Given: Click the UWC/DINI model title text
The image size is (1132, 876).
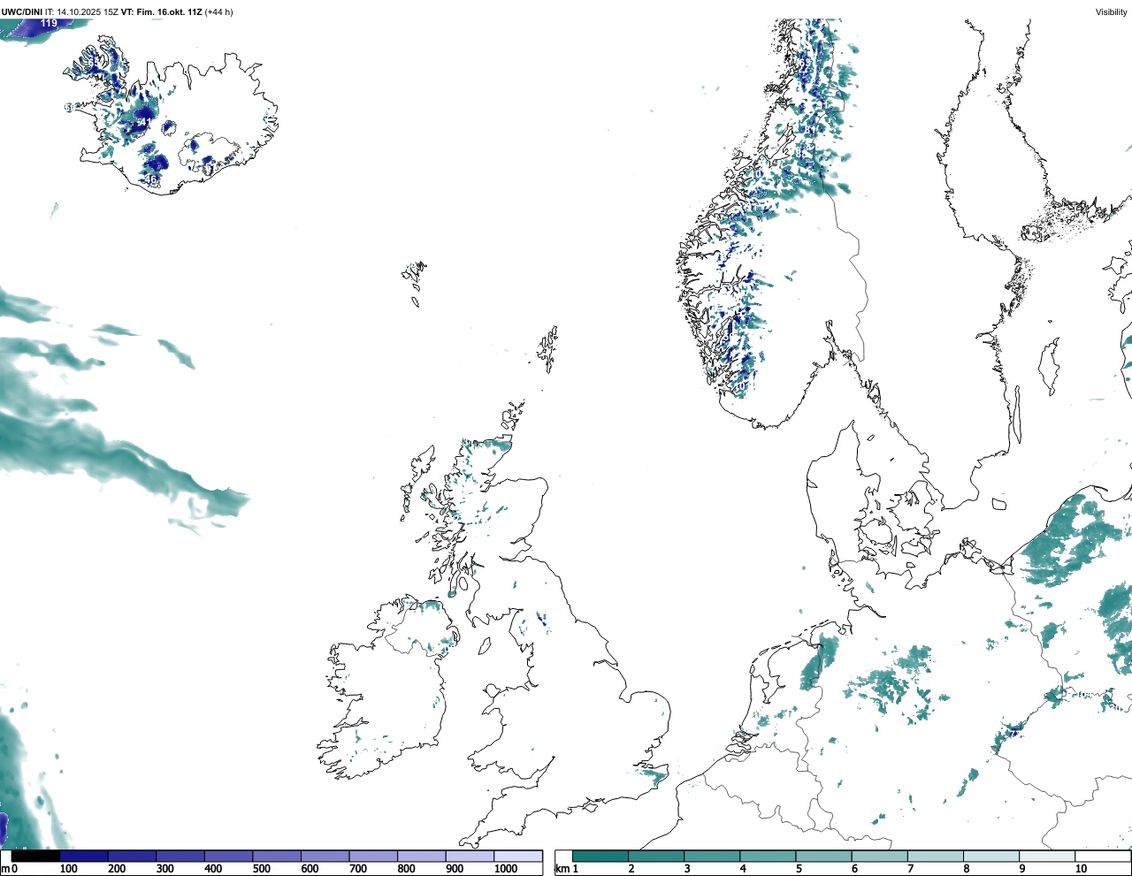Looking at the screenshot, I should [x=22, y=11].
